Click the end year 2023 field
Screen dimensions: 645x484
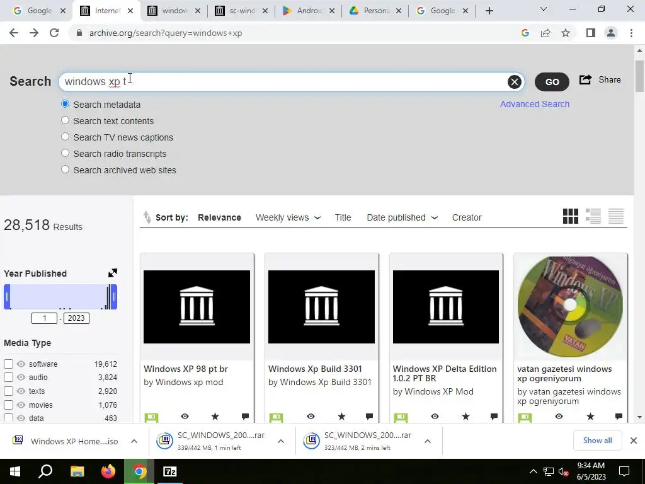tap(76, 318)
